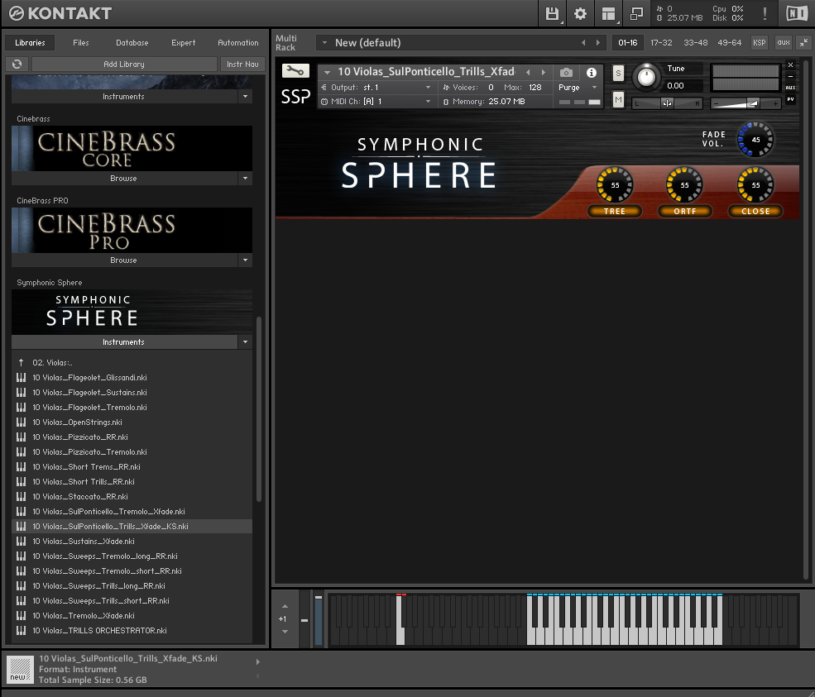Open the Purge dropdown menu
This screenshot has height=697, width=815.
coord(578,88)
